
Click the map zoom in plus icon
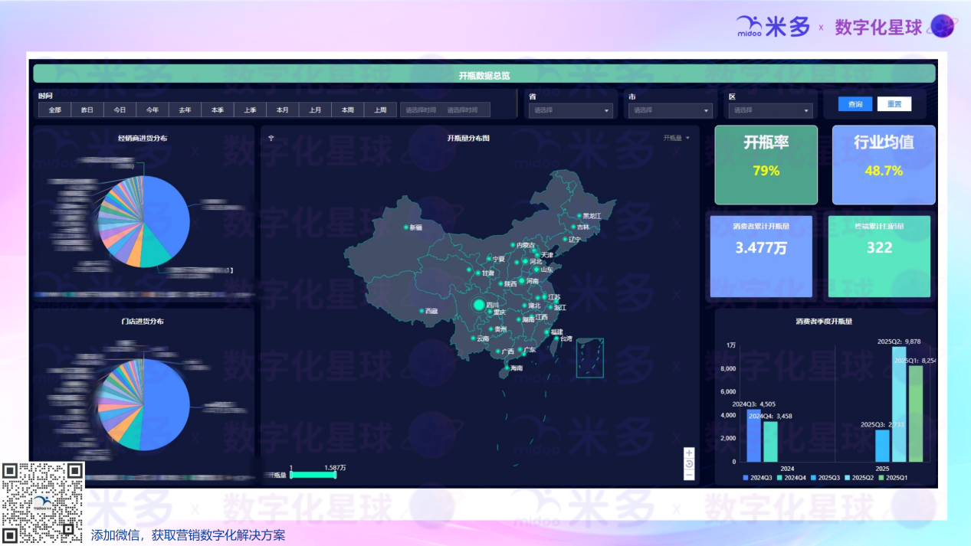tap(689, 453)
